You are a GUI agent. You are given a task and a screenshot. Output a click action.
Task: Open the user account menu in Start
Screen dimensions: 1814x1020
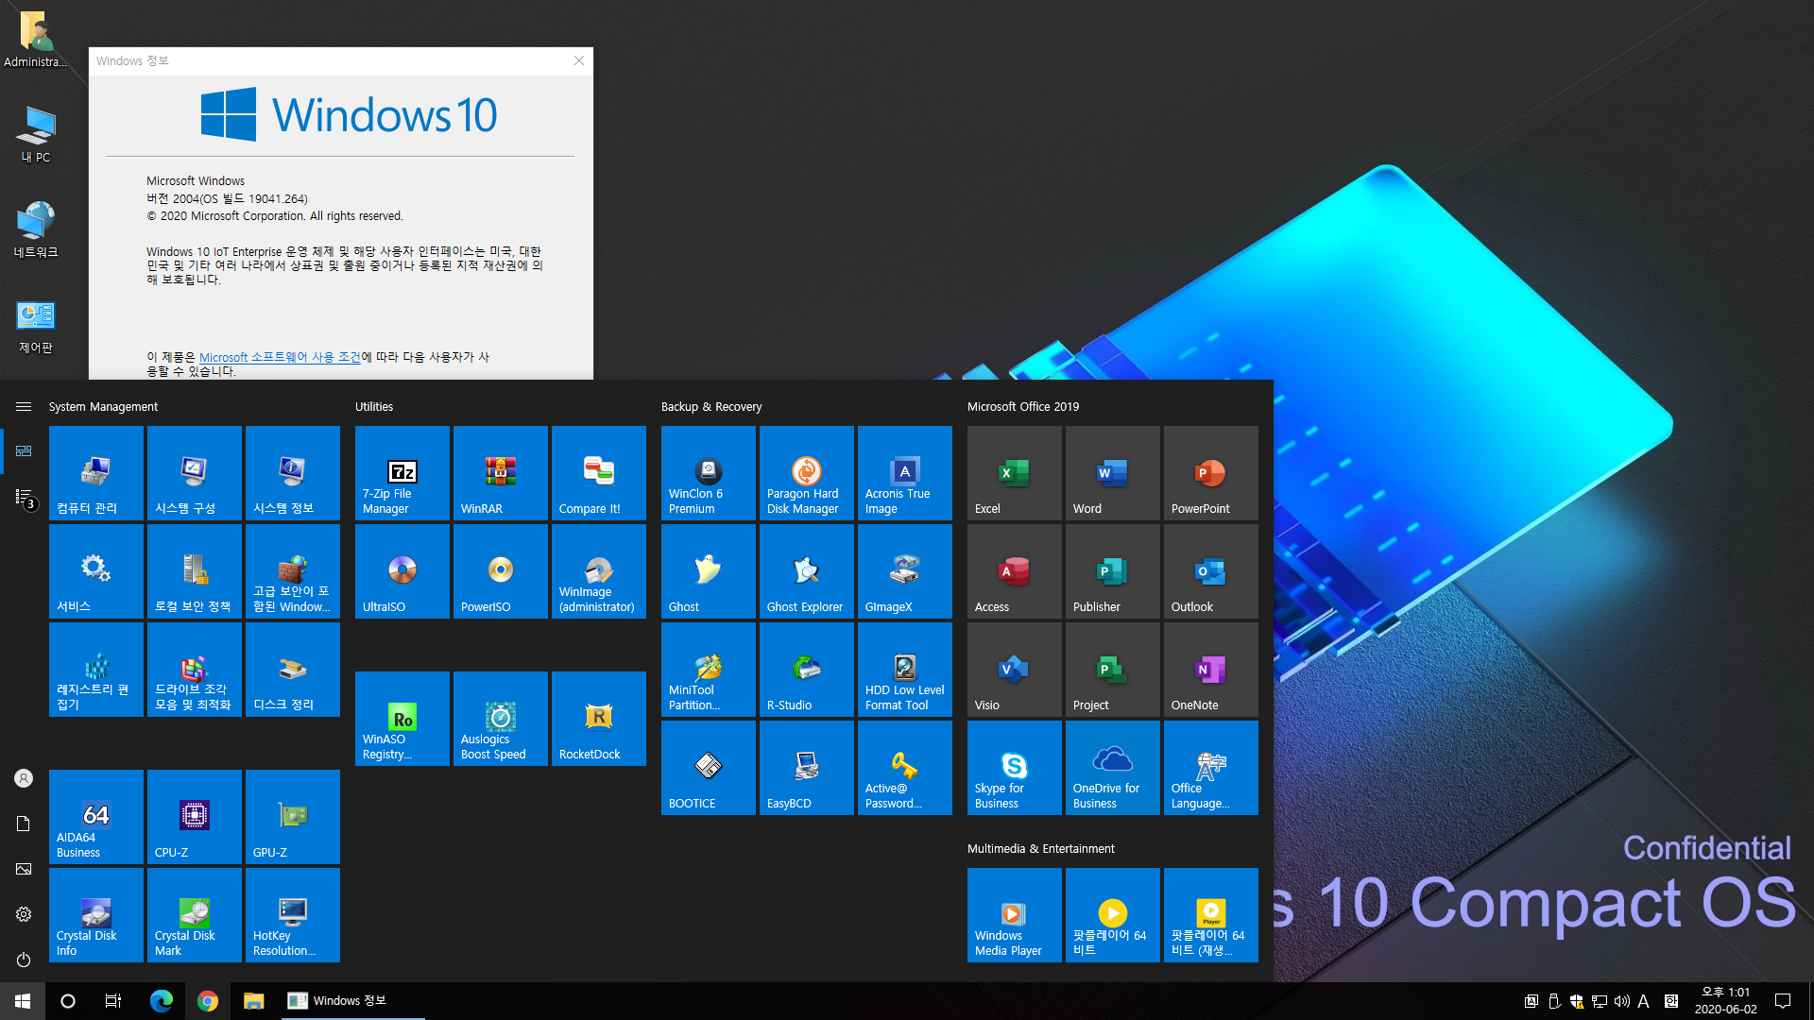24,778
